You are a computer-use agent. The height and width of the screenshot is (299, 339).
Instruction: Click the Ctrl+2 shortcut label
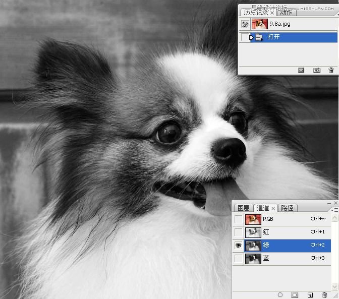click(x=317, y=245)
